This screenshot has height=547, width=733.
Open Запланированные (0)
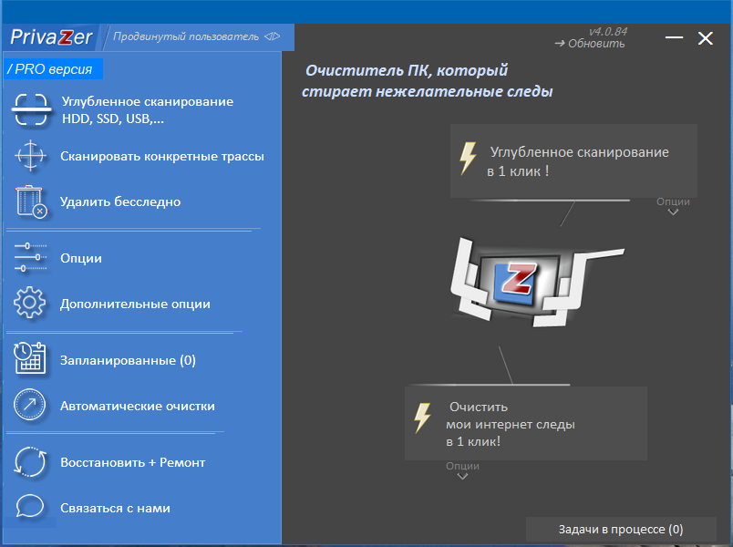pyautogui.click(x=128, y=360)
